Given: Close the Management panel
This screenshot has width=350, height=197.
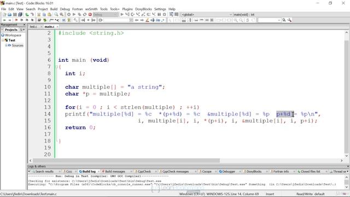Looking at the screenshot, I should 24,24.
